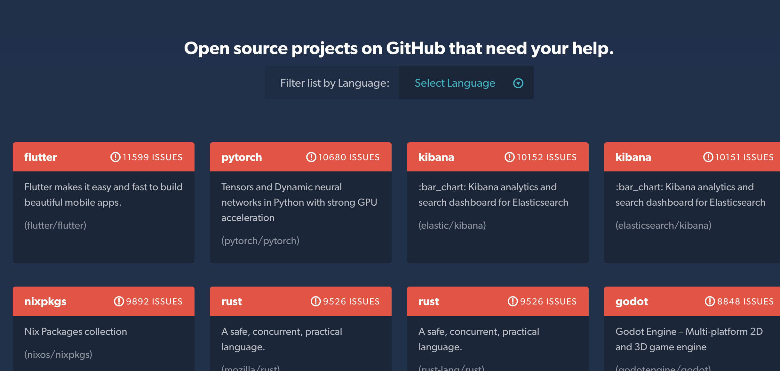Viewport: 780px width, 371px height.
Task: Open the kibana title on elasticsearch/kibana card
Action: pyautogui.click(x=633, y=157)
